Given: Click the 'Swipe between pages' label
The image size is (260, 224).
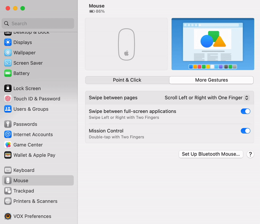Looking at the screenshot, I should click(113, 98).
